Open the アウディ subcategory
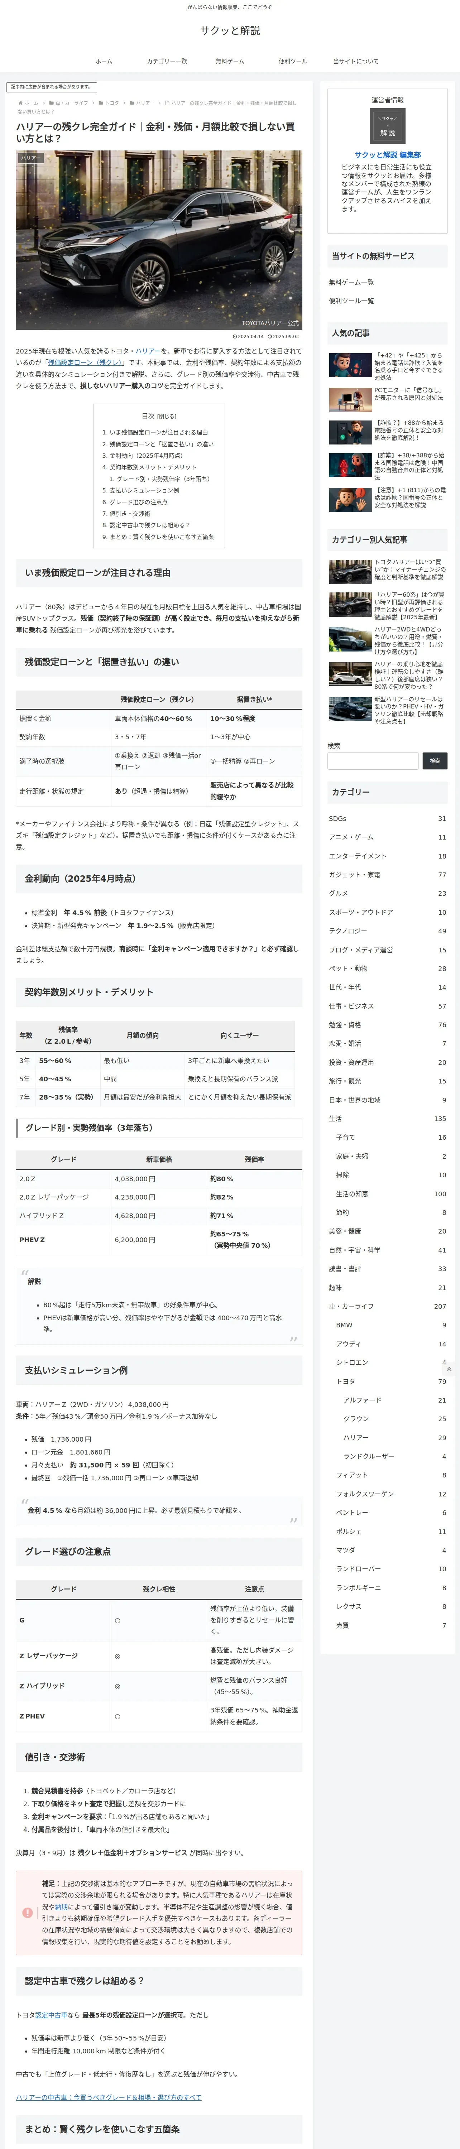This screenshot has height=2149, width=460. (391, 1344)
